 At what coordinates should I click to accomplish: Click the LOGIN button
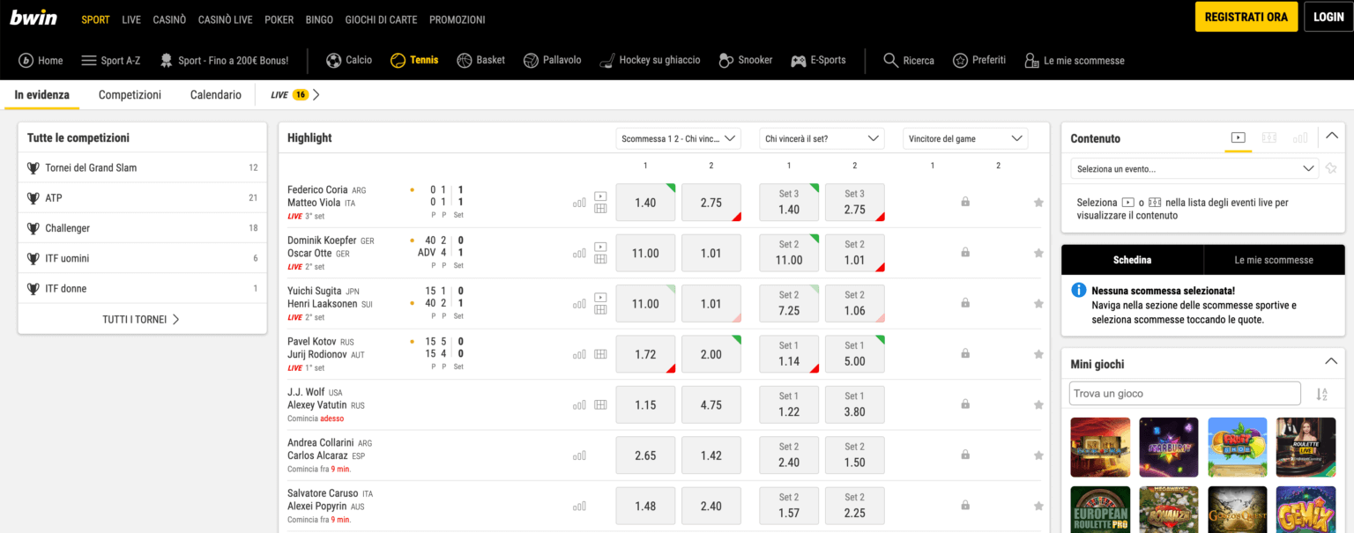point(1328,17)
